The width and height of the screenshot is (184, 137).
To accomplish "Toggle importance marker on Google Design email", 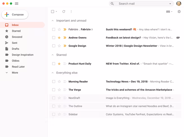I will point(65,46).
